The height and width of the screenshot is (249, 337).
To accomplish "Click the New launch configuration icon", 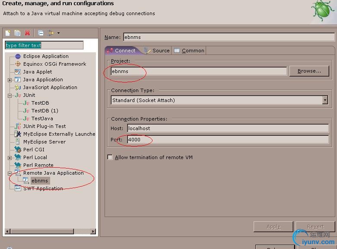I will 8,33.
